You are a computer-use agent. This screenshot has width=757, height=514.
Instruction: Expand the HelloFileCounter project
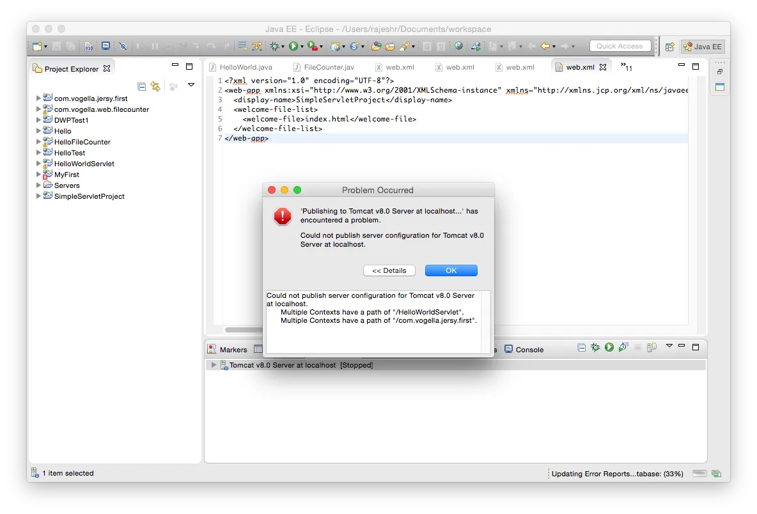[38, 141]
